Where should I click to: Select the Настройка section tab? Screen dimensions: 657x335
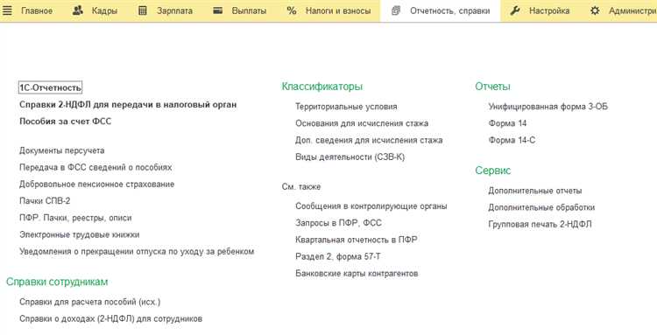(x=549, y=10)
